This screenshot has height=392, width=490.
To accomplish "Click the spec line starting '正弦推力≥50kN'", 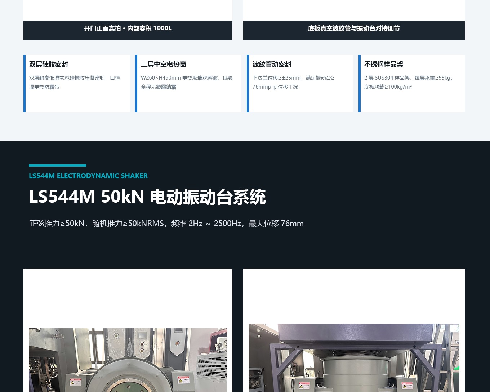I will [166, 223].
